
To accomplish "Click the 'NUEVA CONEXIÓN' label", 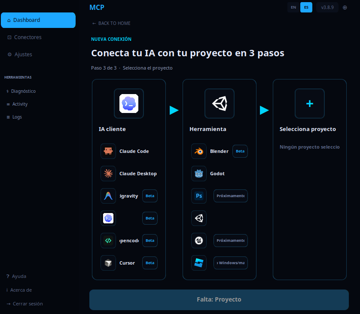I will pyautogui.click(x=111, y=39).
